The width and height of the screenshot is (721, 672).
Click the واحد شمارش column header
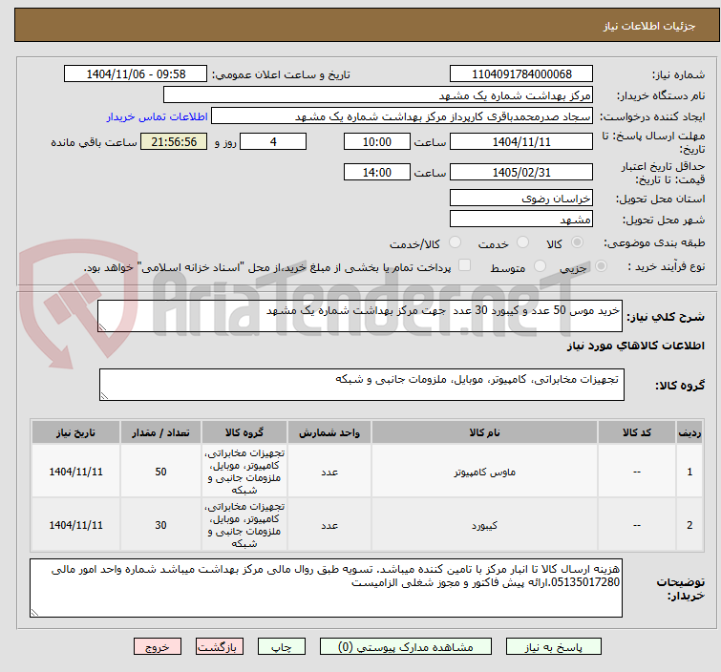(x=329, y=432)
